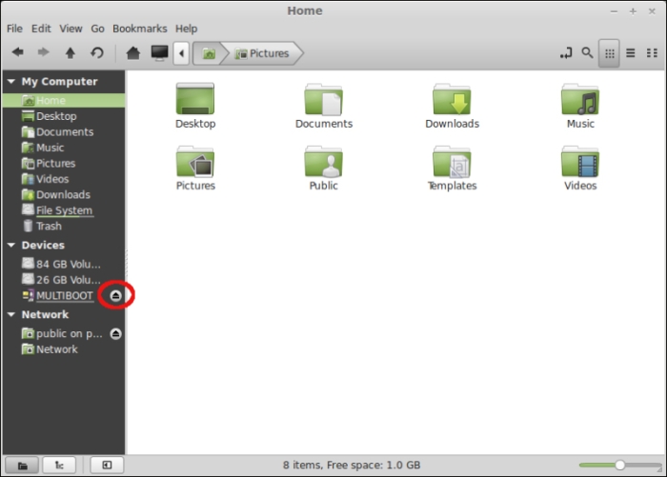Open the 26 GB Volume device
This screenshot has width=667, height=477.
point(64,280)
